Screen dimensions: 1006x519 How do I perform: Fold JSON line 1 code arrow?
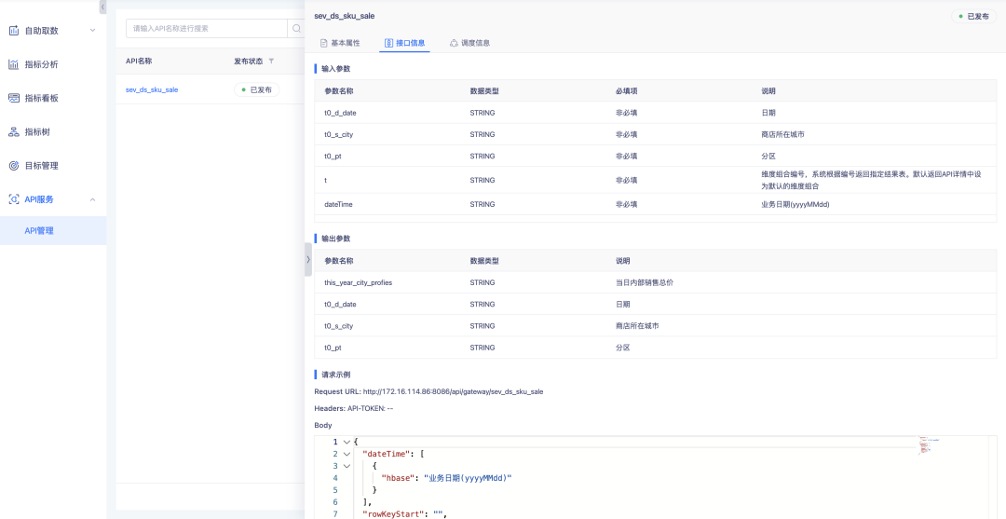(x=347, y=442)
